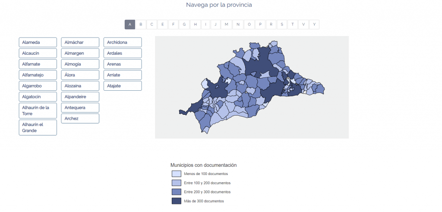
Task: Select Alhaurín de la Torre
Action: [38, 111]
